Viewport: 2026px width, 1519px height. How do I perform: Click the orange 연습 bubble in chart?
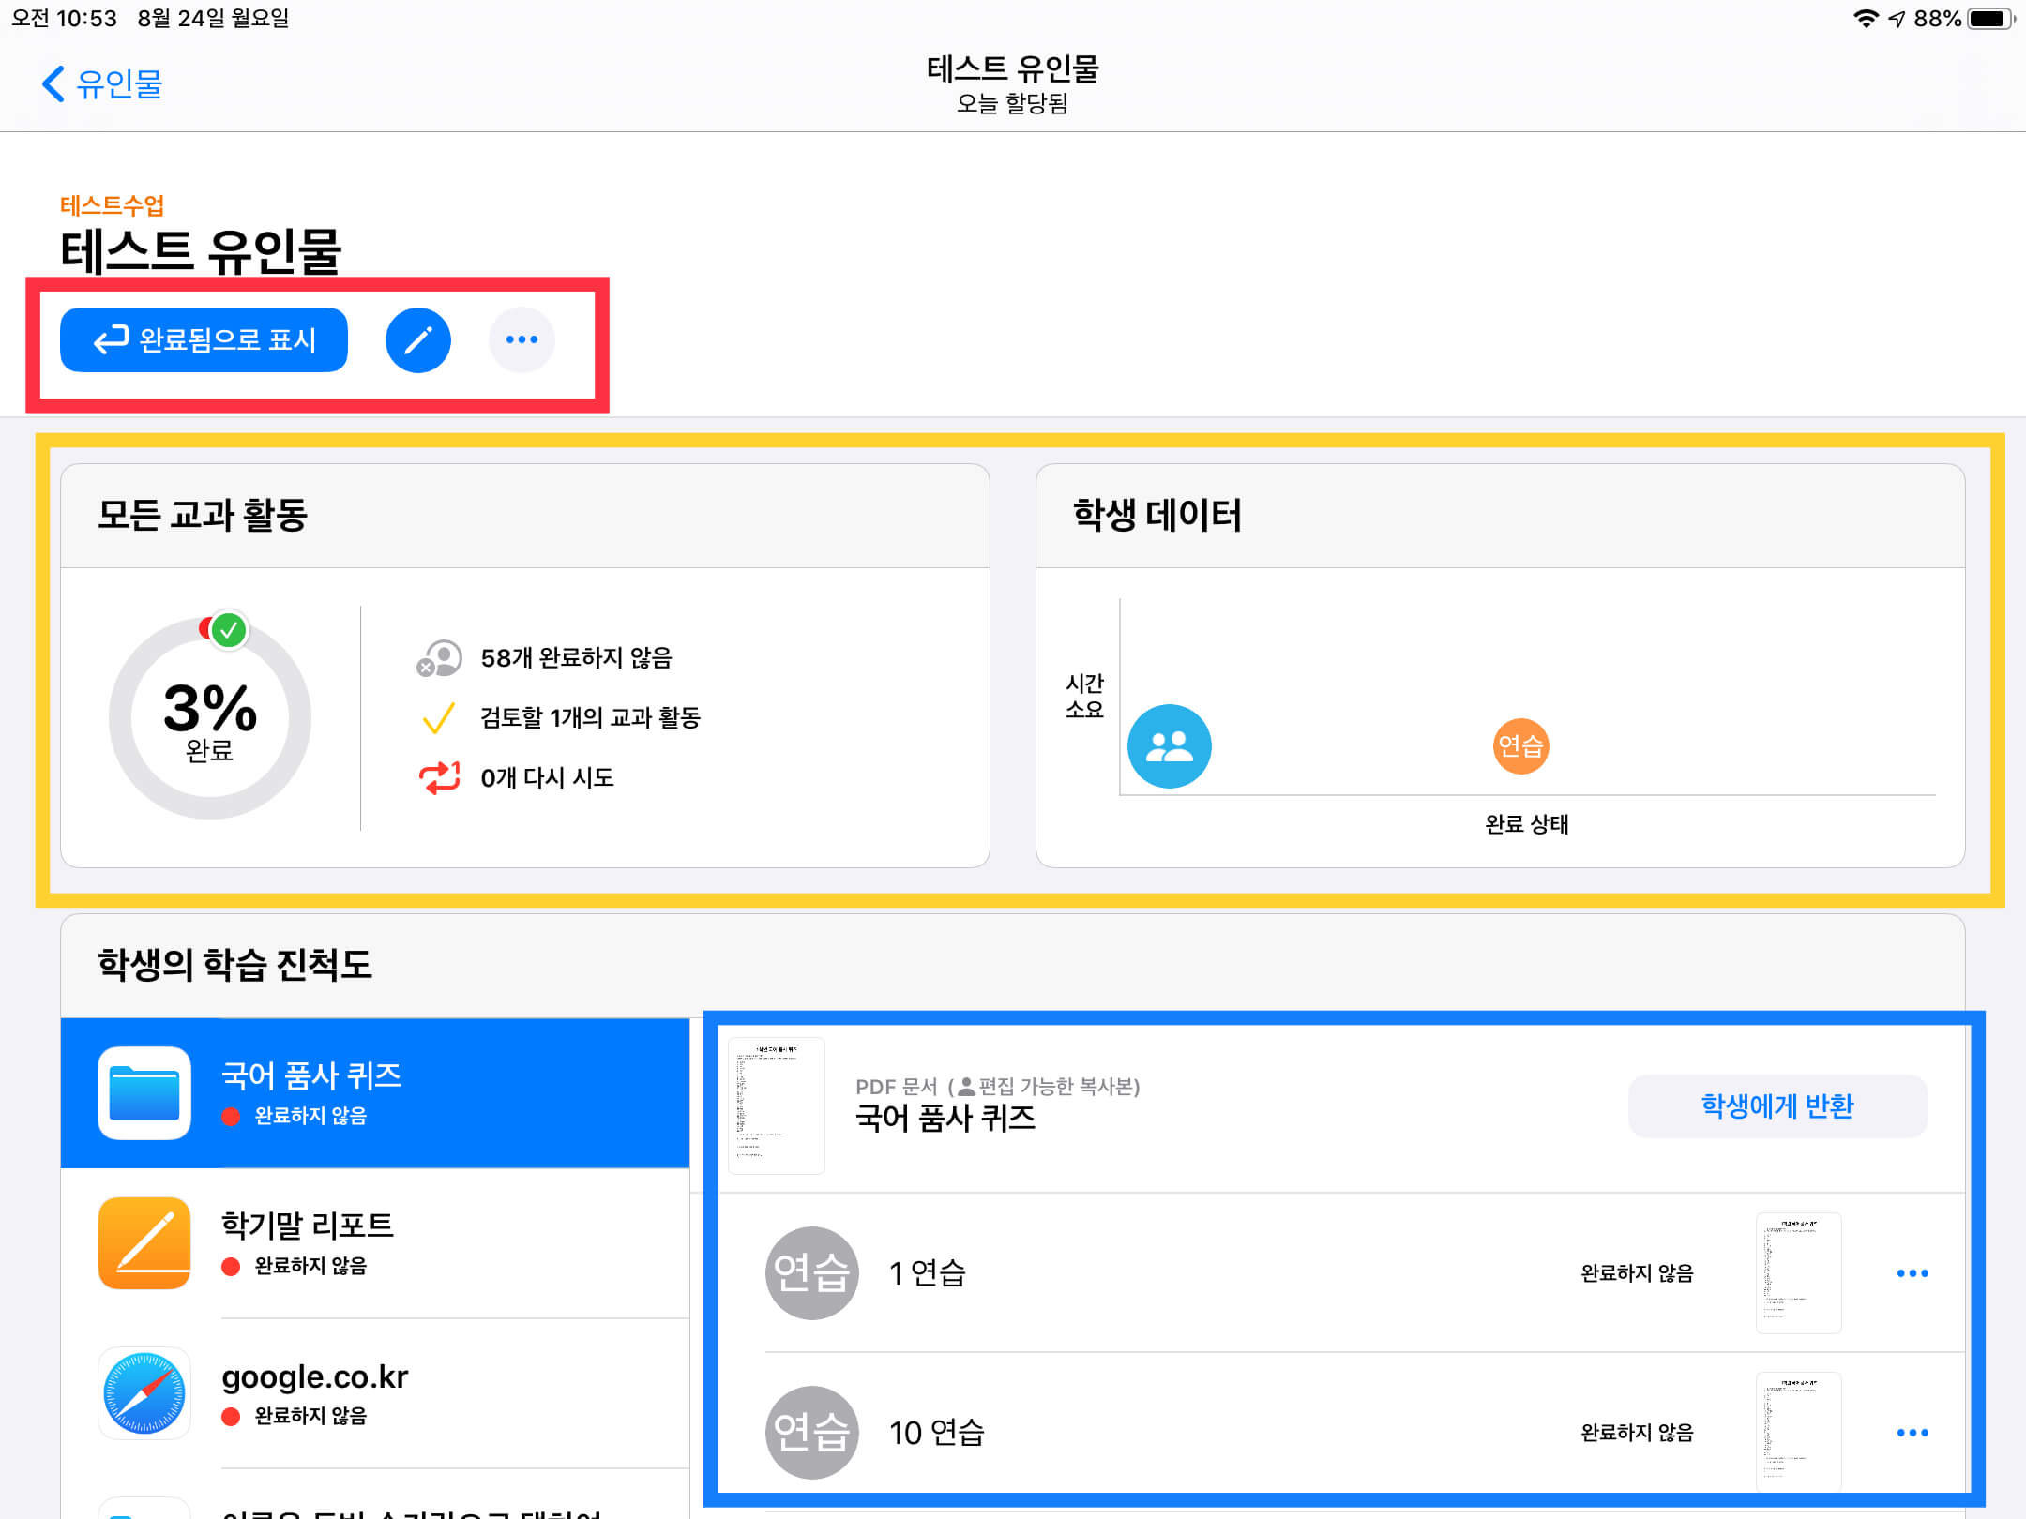(1519, 746)
